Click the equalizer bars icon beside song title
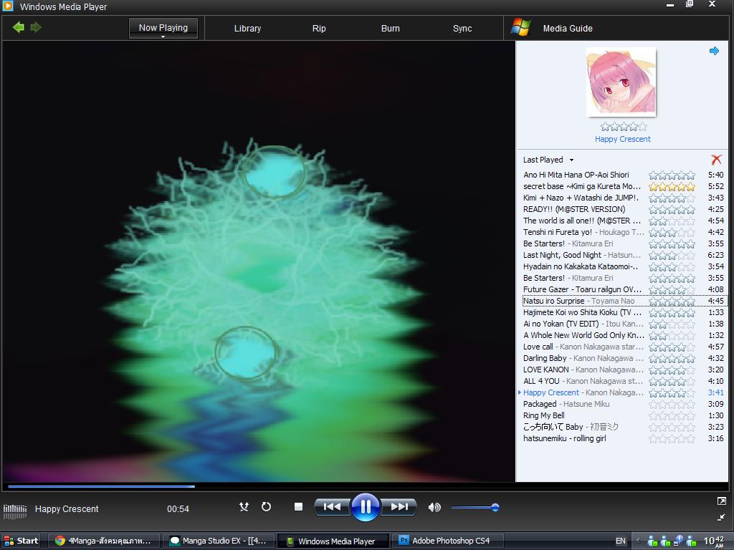This screenshot has height=550, width=734. (x=15, y=511)
